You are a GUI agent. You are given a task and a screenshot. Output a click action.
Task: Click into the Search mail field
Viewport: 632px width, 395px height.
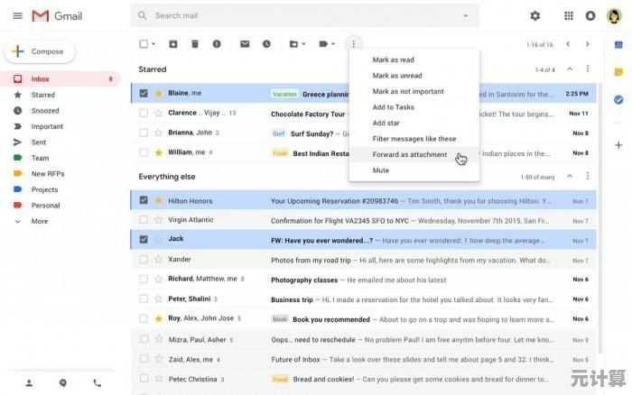pos(298,16)
